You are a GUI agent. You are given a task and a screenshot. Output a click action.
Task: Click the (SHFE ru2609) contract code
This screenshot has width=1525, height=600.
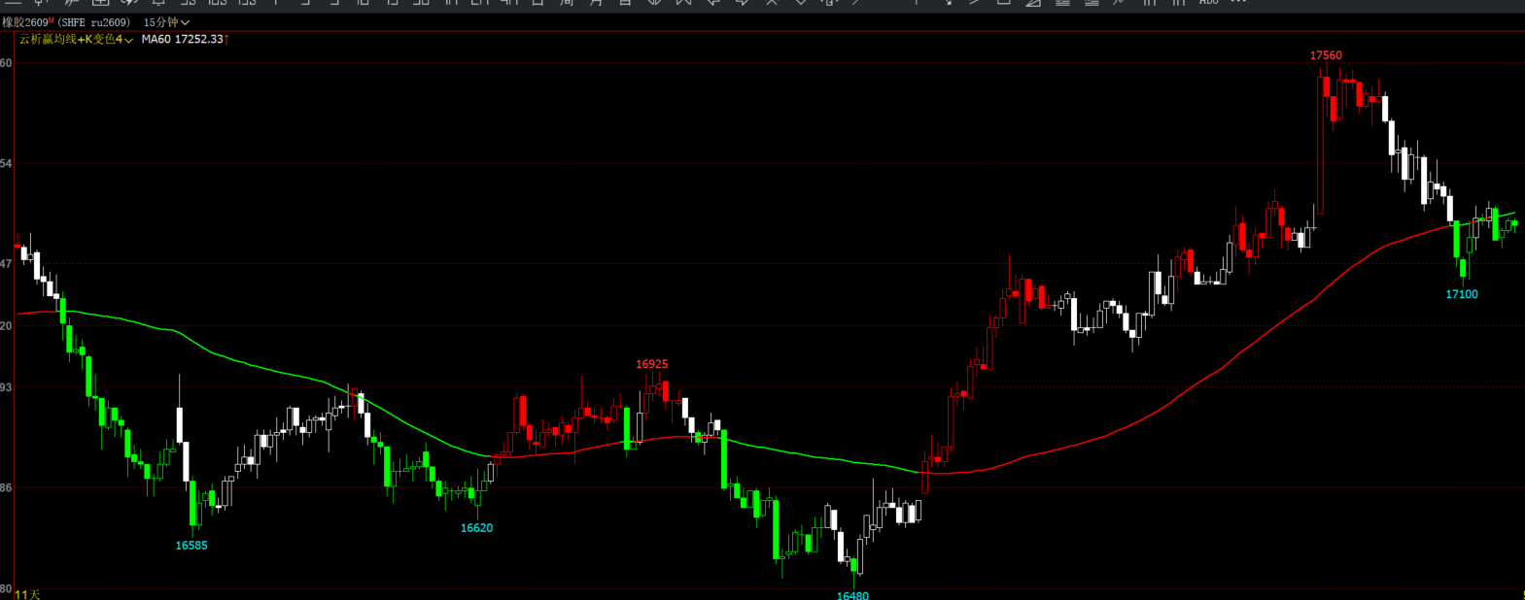[95, 22]
